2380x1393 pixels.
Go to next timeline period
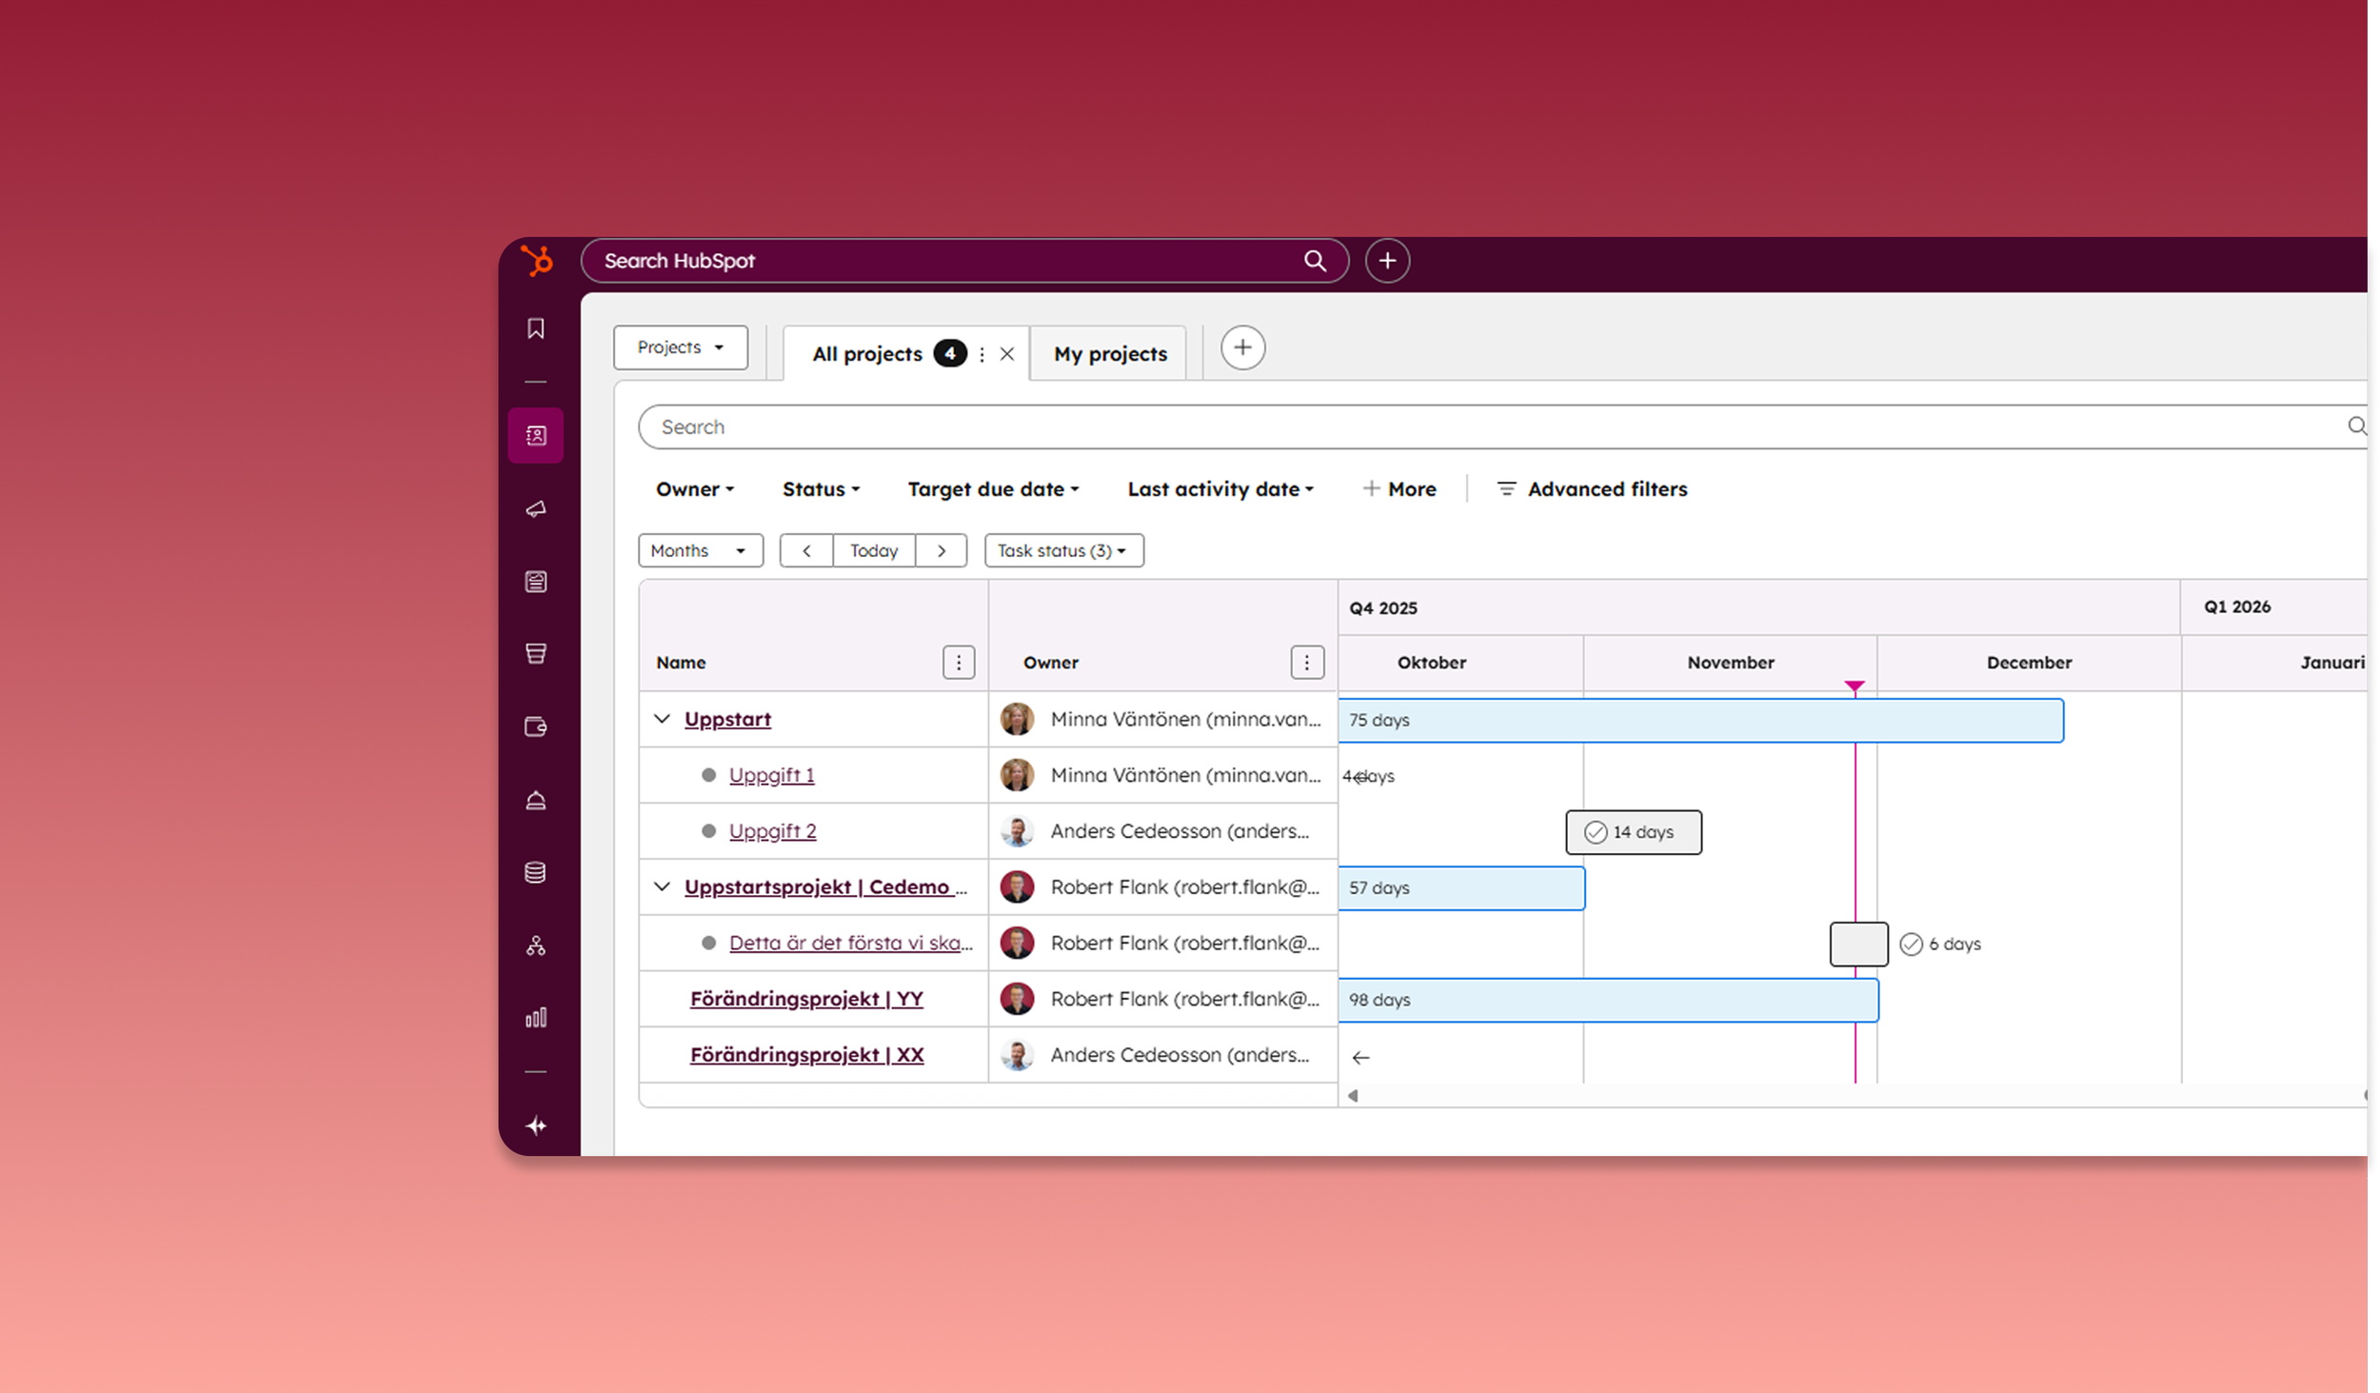click(x=942, y=551)
